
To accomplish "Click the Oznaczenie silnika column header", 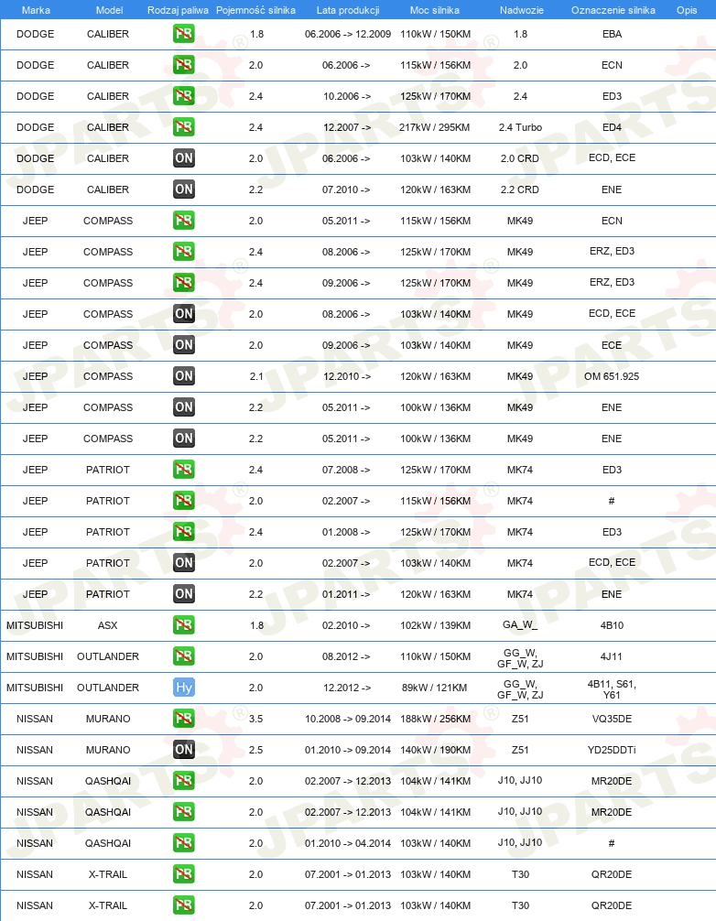I will point(613,10).
